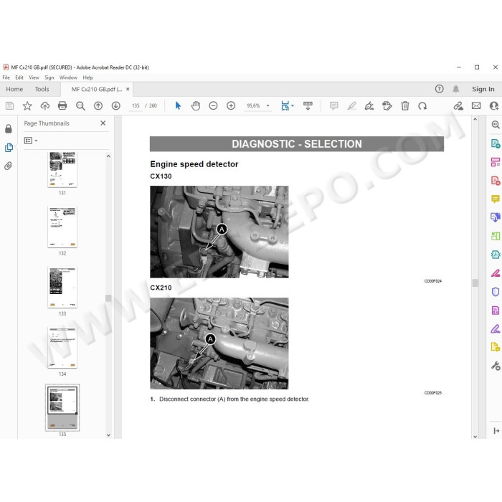Rotate the page with the circular arrow icon
The height and width of the screenshot is (502, 502).
click(422, 105)
